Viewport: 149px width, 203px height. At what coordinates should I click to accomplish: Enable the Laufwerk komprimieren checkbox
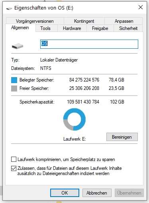(x=14, y=159)
